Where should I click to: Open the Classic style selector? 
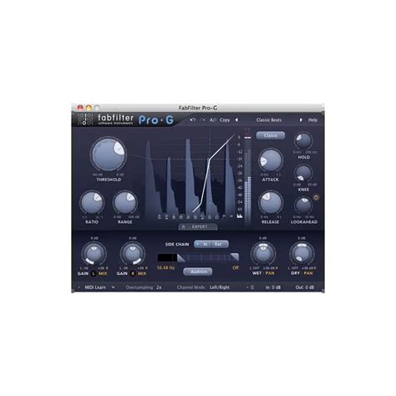(x=271, y=135)
